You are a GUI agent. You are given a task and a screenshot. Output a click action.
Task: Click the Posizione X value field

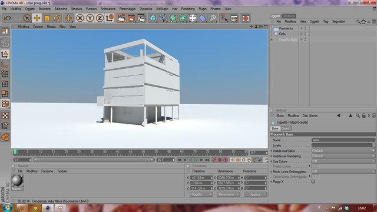pyautogui.click(x=201, y=178)
